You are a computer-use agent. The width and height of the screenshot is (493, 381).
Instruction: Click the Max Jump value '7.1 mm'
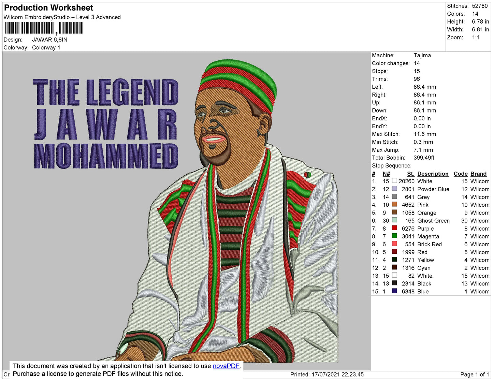coord(423,150)
